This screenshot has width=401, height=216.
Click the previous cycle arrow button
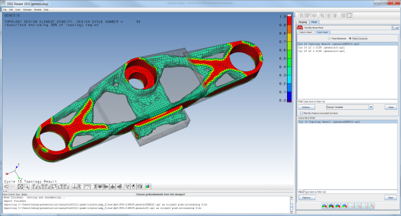pyautogui.click(x=6, y=186)
